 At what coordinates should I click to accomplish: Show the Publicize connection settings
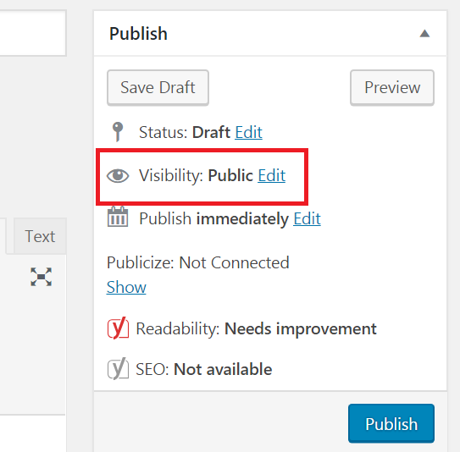126,287
